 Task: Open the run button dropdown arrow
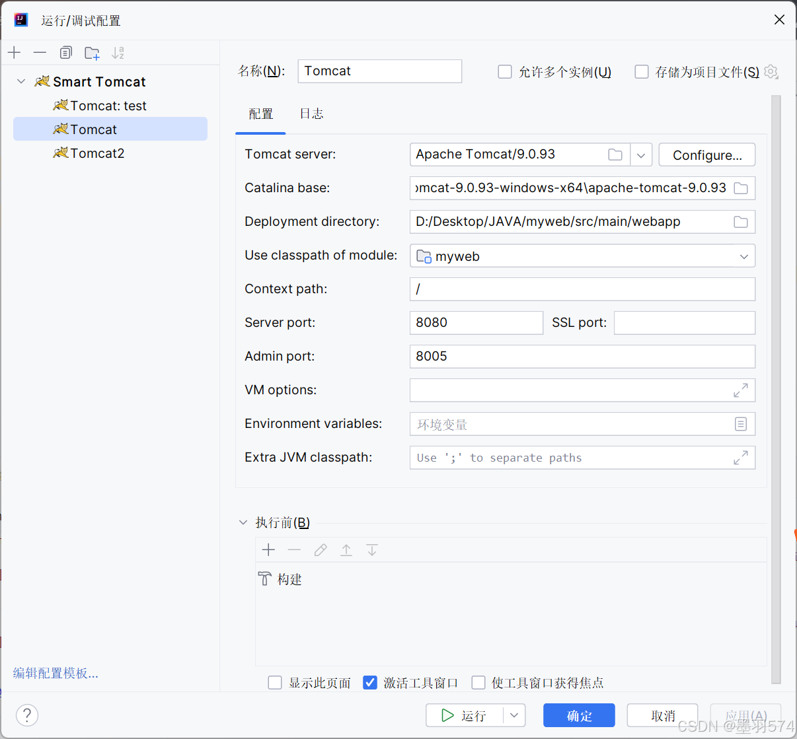(514, 715)
